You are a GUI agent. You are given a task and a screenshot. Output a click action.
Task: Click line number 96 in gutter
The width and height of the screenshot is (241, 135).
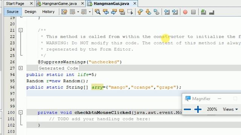12,87
